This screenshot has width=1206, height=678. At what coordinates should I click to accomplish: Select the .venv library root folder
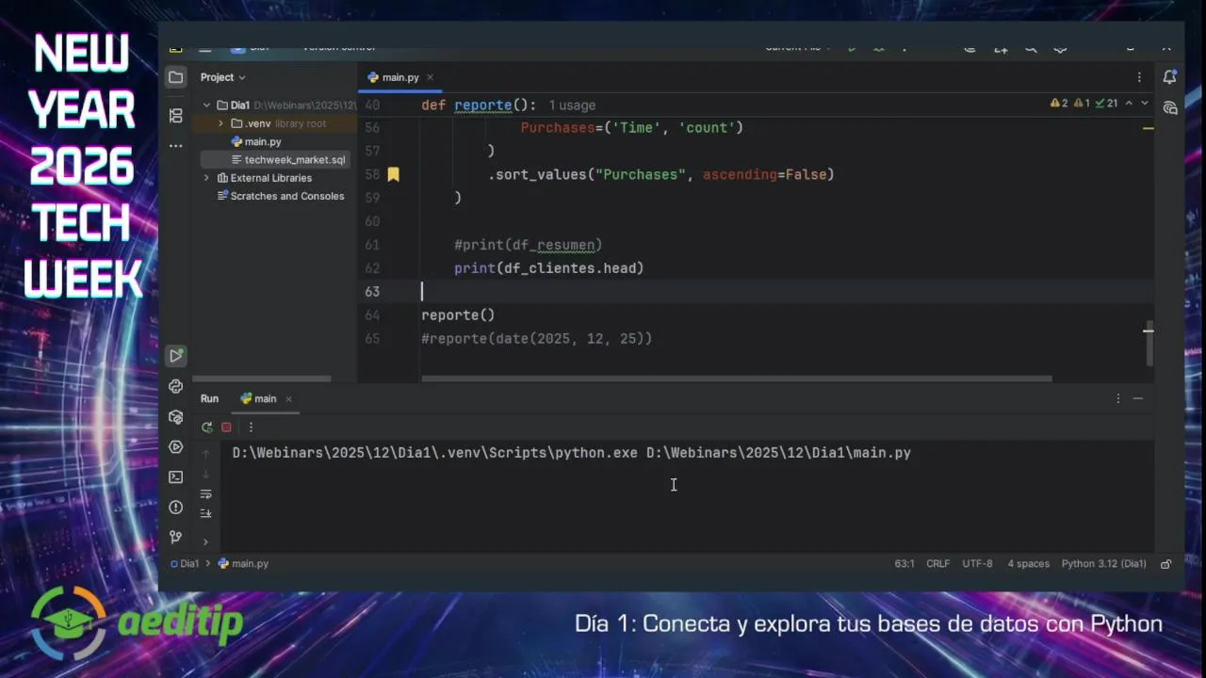tap(280, 123)
